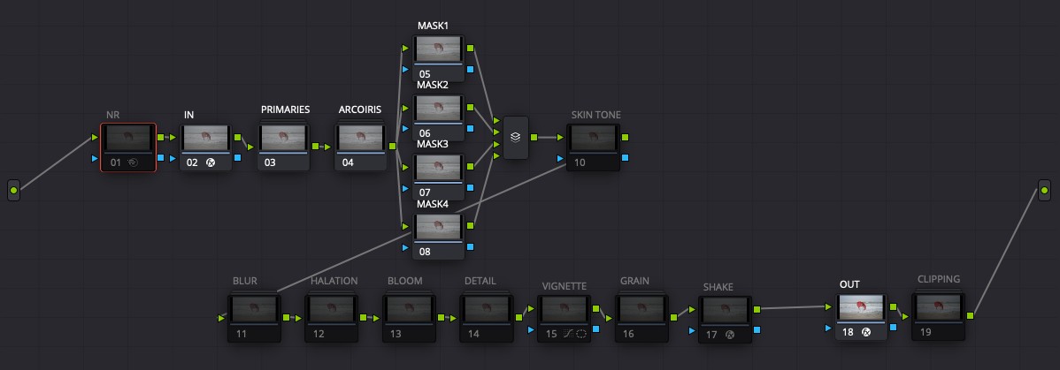Click the green RGB output of node 01
This screenshot has width=1060, height=370.
tap(160, 137)
